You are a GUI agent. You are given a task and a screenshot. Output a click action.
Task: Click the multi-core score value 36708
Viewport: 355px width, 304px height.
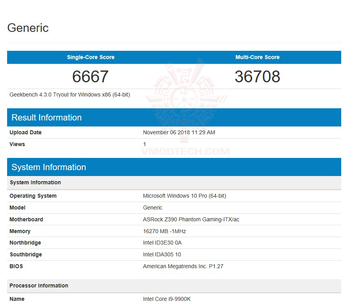pyautogui.click(x=257, y=76)
